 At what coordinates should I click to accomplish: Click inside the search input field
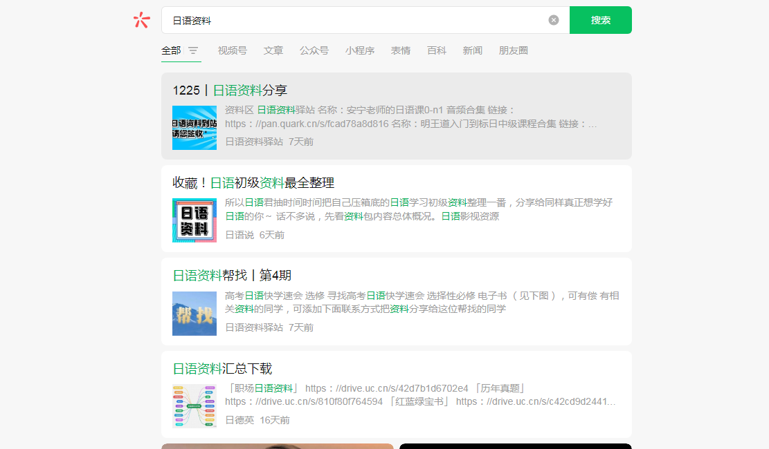tap(346, 20)
